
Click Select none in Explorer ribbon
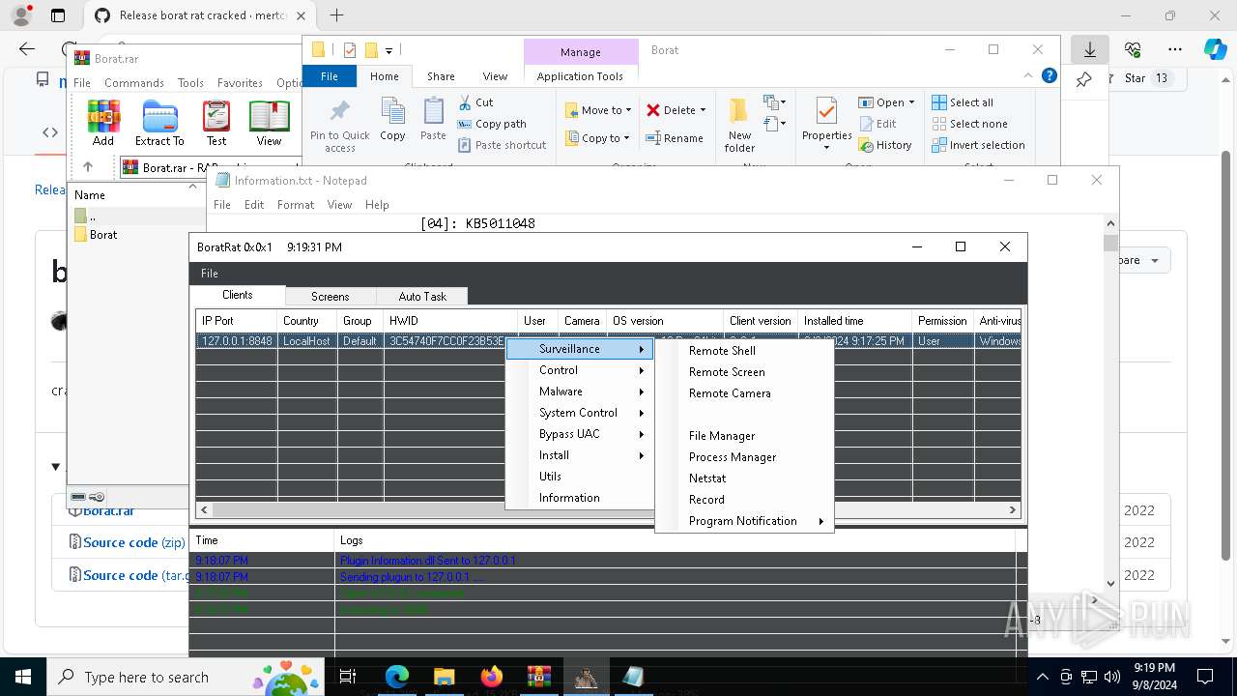coord(969,124)
